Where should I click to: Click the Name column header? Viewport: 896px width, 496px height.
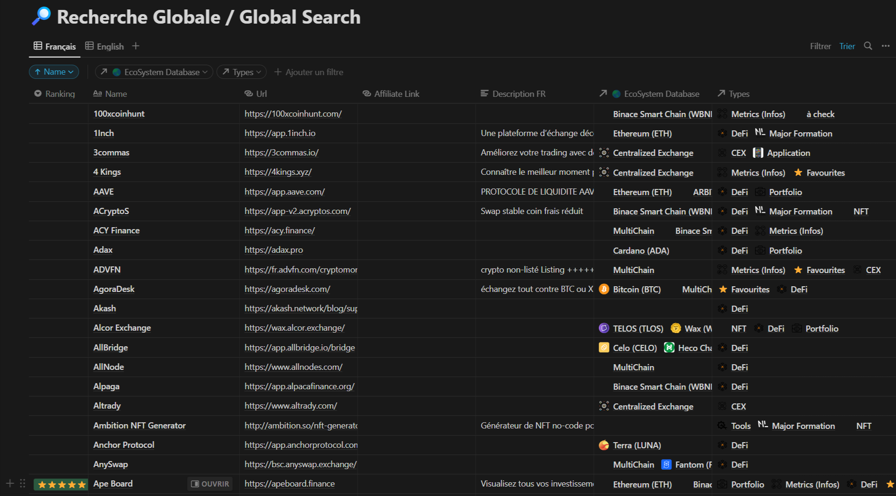click(110, 94)
